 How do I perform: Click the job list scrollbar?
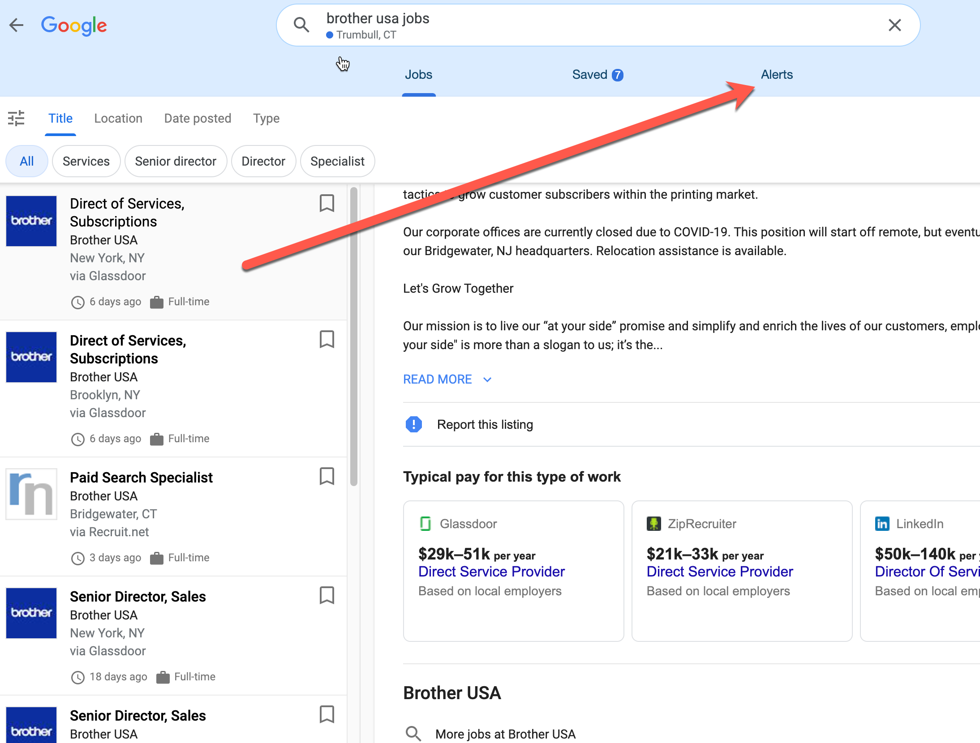[353, 336]
